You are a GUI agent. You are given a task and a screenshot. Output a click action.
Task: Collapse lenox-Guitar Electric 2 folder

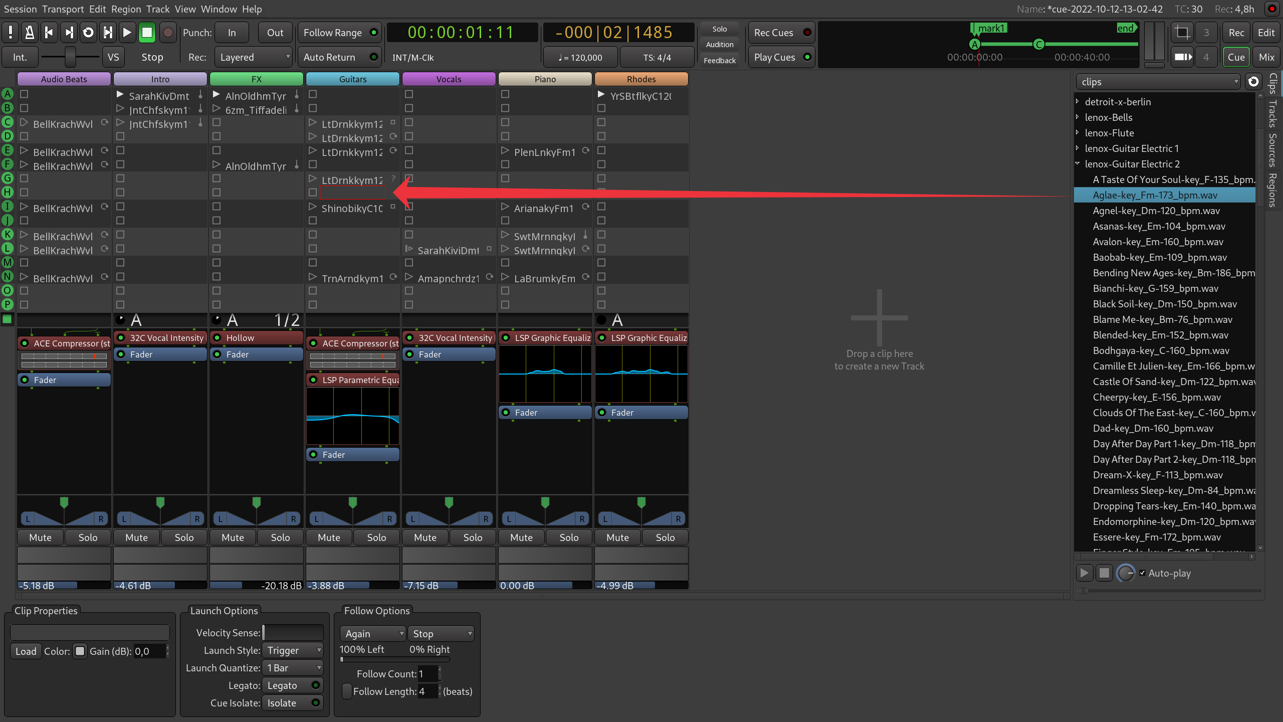point(1078,164)
